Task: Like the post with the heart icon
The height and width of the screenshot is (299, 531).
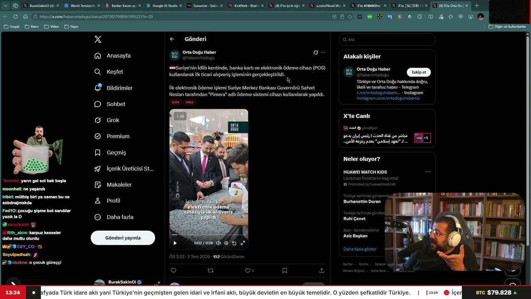Action: 248,271
